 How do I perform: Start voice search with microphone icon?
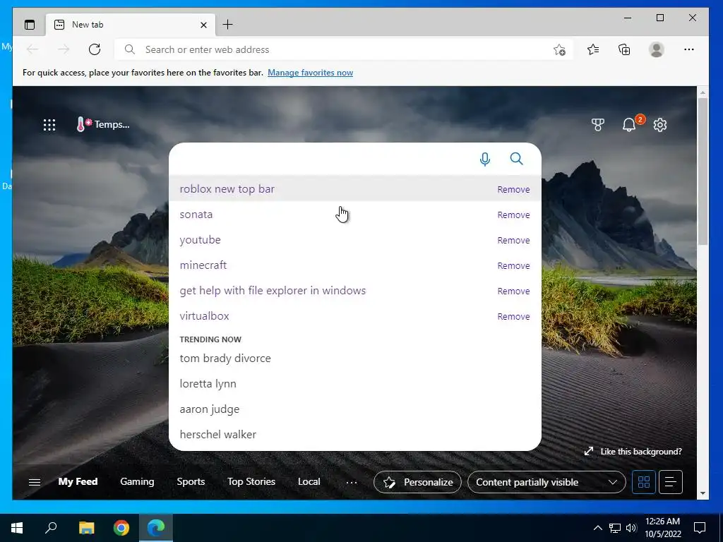484,159
